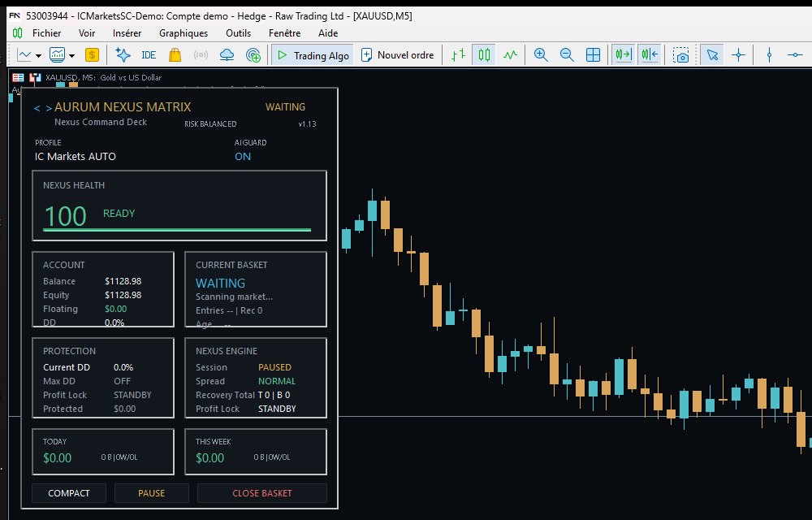
Task: Click the previous panel arrow in Aurum header
Action: [37, 108]
